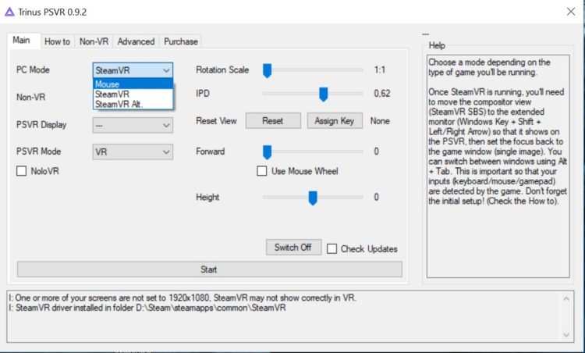Click the log scrollbar down arrow
Image resolution: width=585 pixels, height=353 pixels.
[x=566, y=335]
